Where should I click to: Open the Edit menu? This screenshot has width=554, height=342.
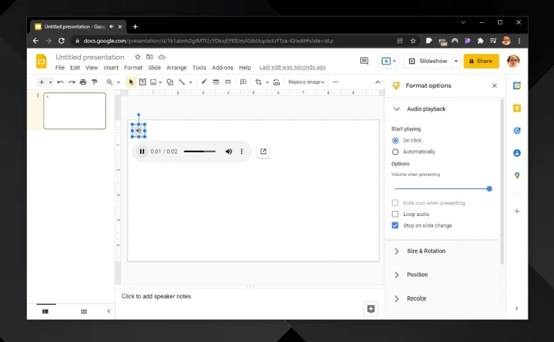tap(75, 67)
